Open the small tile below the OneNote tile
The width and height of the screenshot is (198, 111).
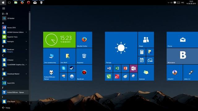133,77
